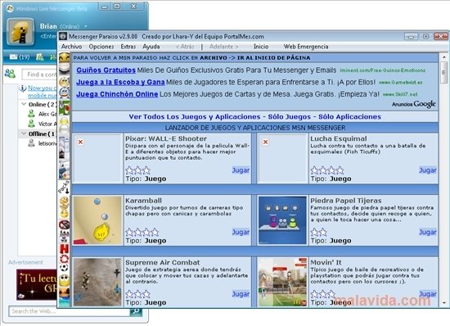Click the mobile number notice link in Messenger
Viewport: 450px width, 326px height.
tap(42, 92)
